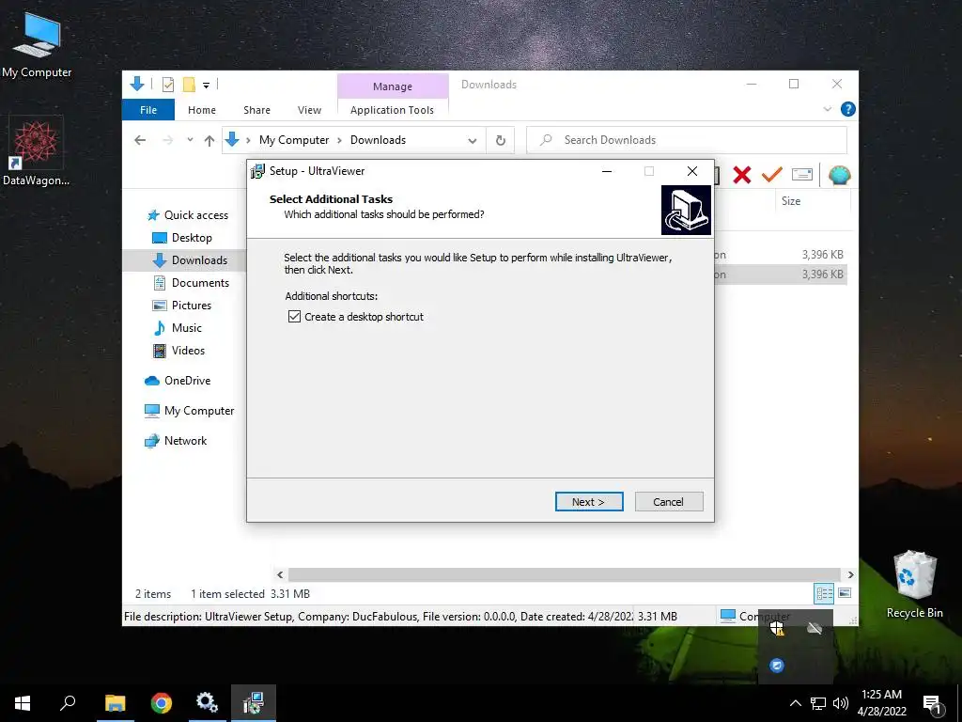Click the Explorer help question mark icon
Image resolution: width=962 pixels, height=722 pixels.
[848, 109]
